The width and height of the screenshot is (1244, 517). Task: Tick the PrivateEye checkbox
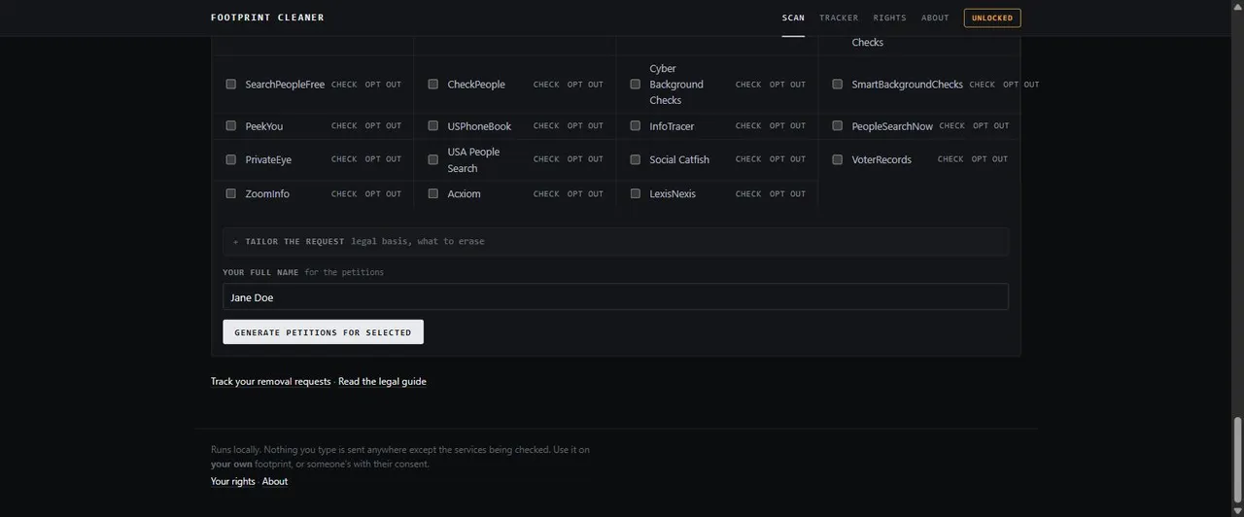click(231, 159)
